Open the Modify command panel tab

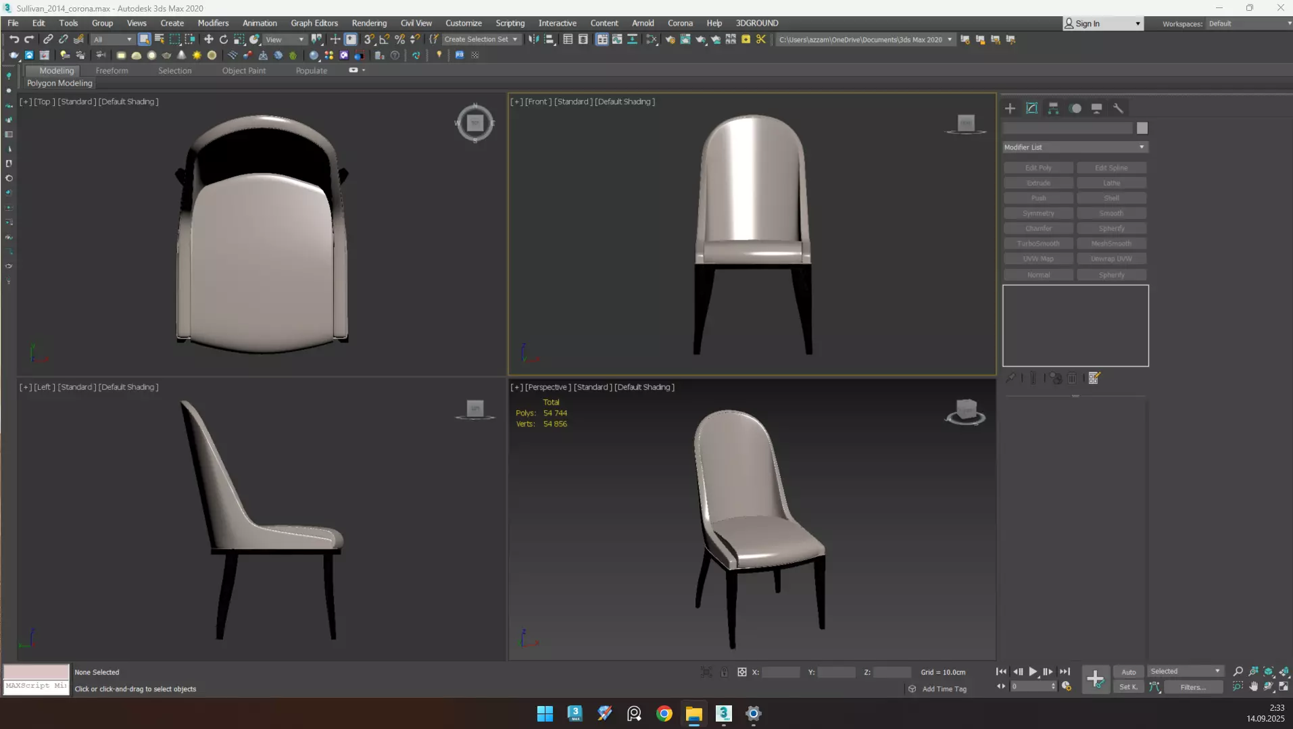(x=1031, y=108)
